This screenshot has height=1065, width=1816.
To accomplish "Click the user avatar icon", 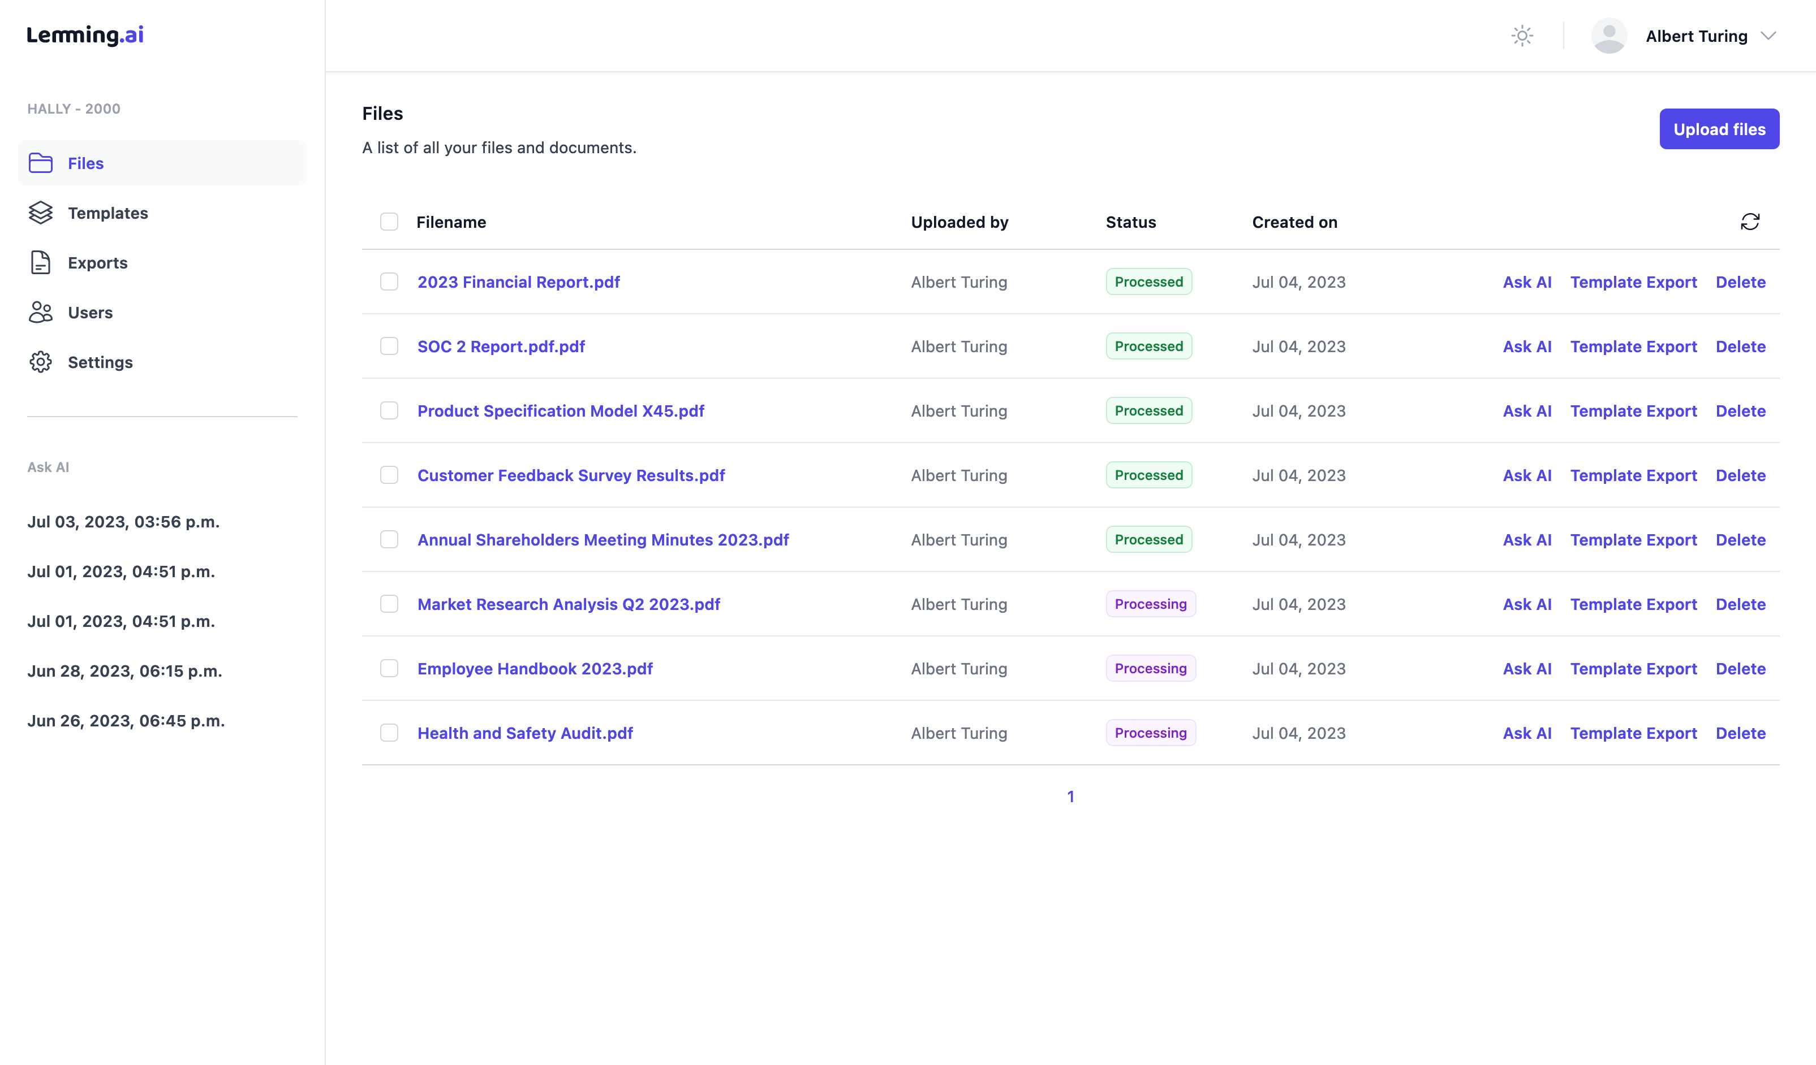I will click(x=1608, y=36).
